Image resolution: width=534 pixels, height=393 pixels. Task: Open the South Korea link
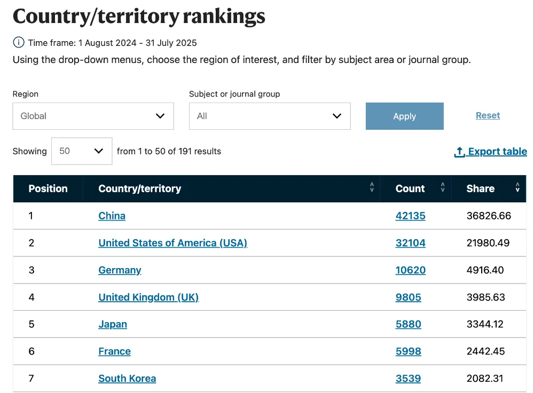point(127,379)
